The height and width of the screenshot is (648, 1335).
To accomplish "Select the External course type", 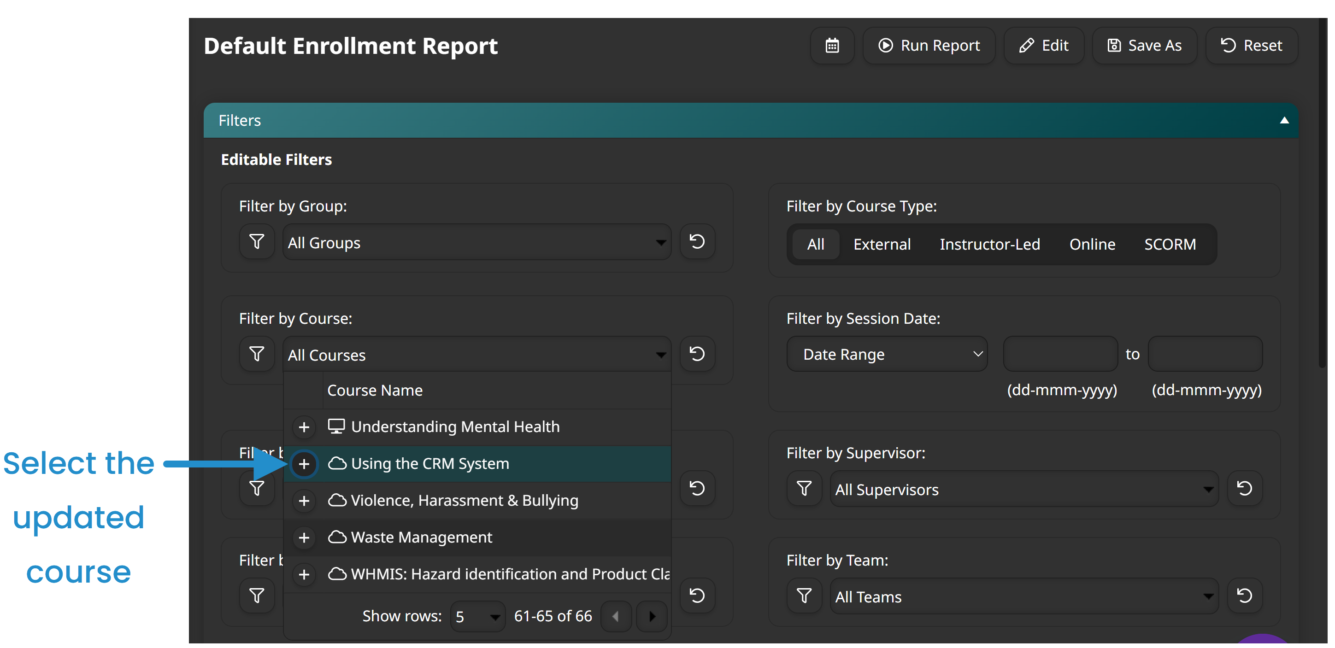I will [882, 244].
